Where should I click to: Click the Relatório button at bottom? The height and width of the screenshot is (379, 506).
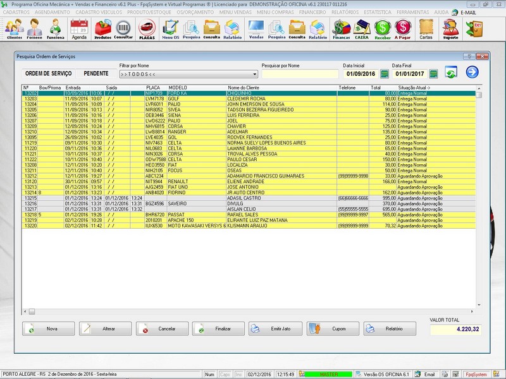390,328
